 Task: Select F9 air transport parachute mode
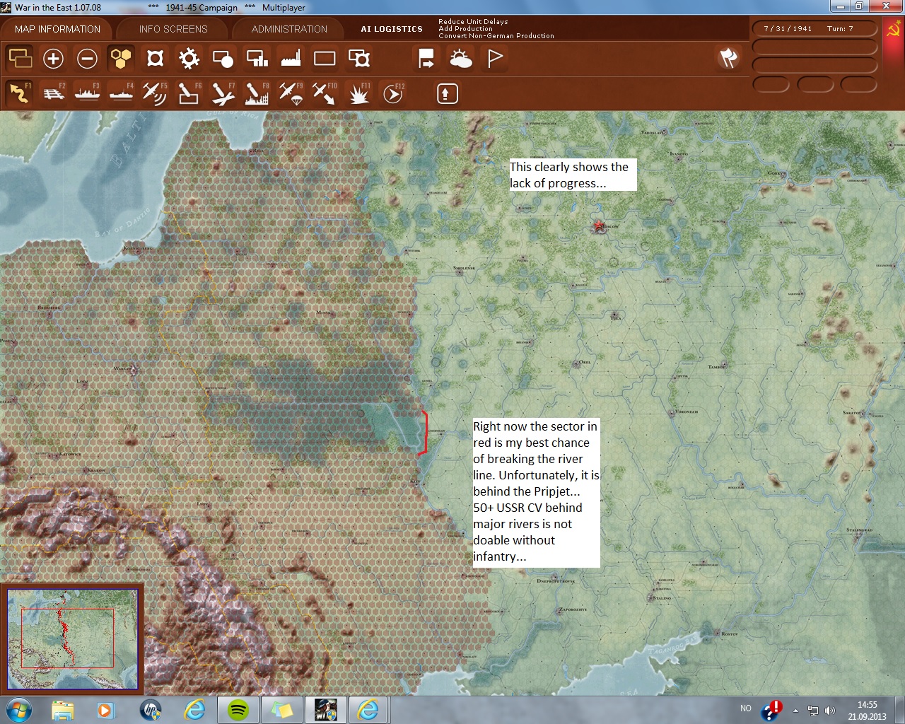[290, 93]
